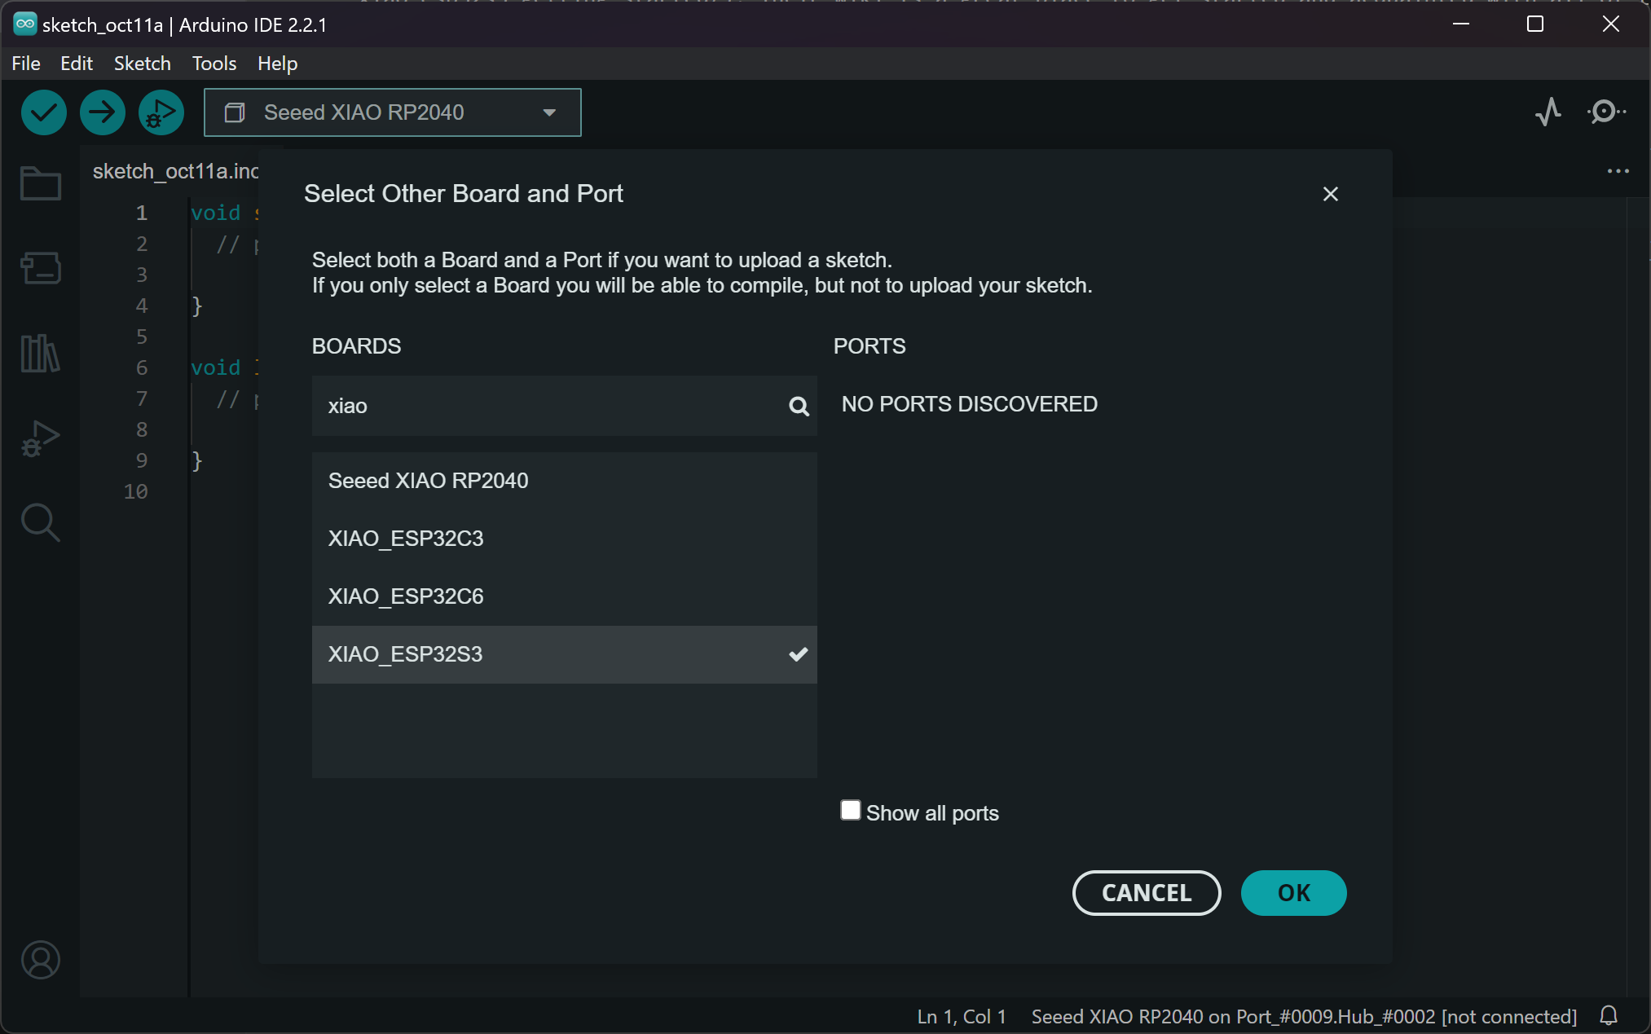The width and height of the screenshot is (1651, 1034).
Task: Select the sketch_oct11a.ino tab
Action: coord(175,171)
